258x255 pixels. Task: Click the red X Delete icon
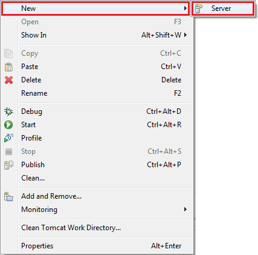click(8, 80)
